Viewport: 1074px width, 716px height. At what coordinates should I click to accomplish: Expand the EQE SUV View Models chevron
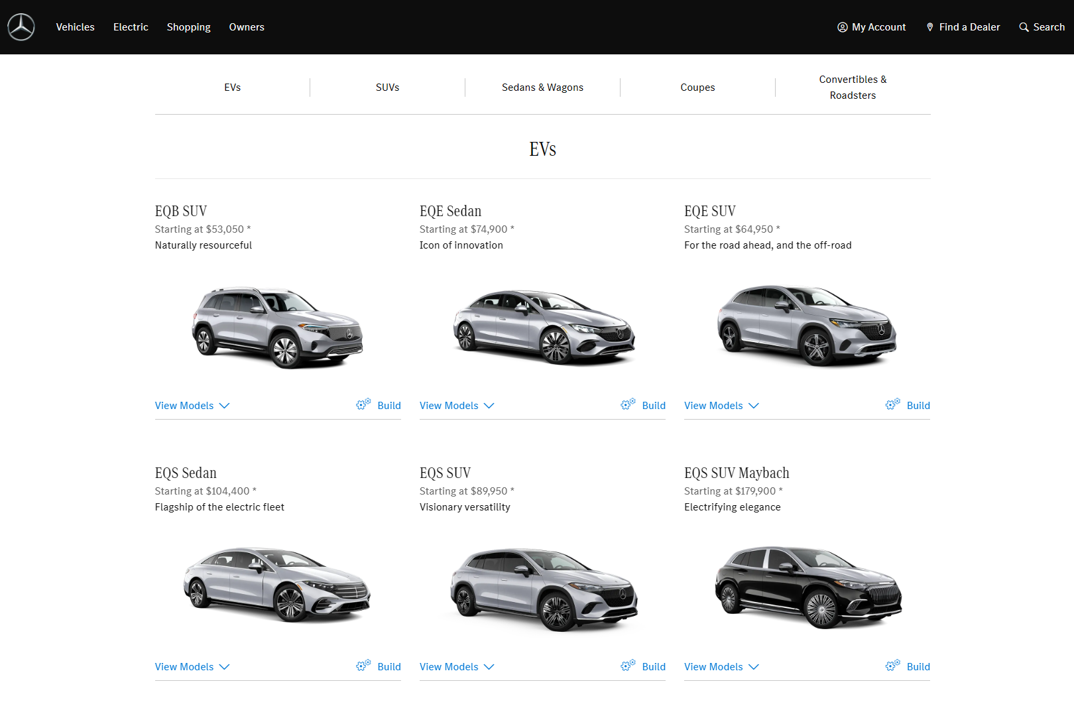(754, 406)
